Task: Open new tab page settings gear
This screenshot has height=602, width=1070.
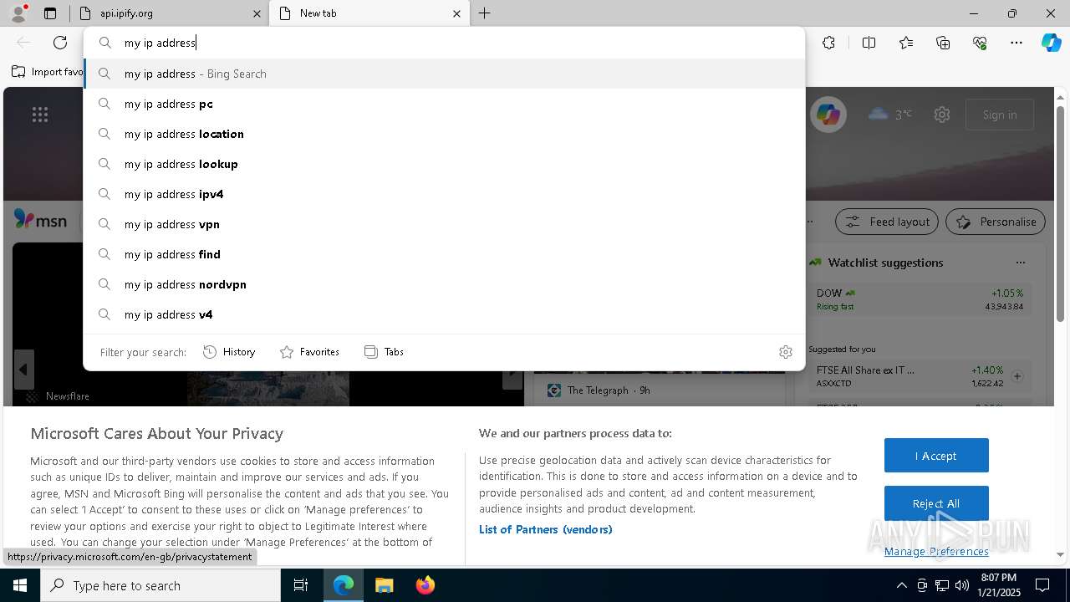Action: (x=942, y=115)
